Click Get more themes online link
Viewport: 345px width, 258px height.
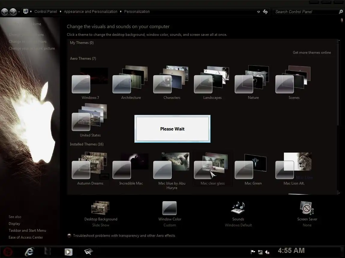pos(312,53)
